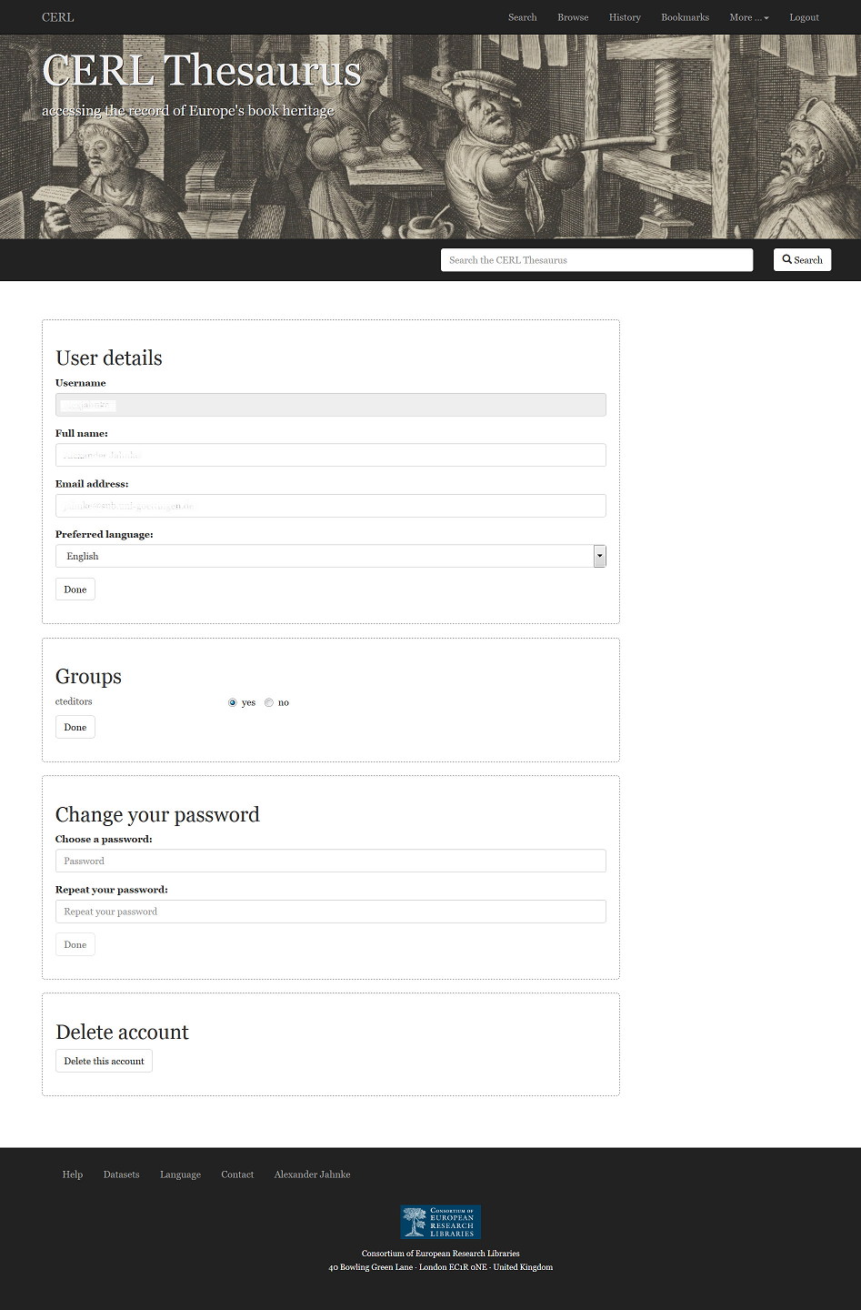
Task: Select no for cteditors group
Action: coord(269,702)
